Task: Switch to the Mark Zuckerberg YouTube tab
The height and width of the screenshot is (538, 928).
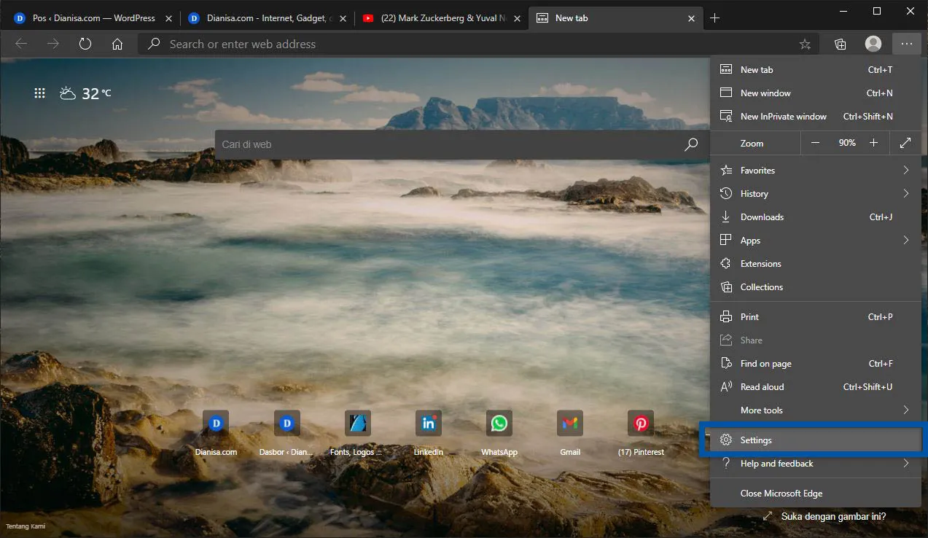Action: coord(437,17)
